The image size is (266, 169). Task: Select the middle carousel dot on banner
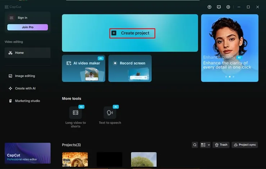[230, 77]
